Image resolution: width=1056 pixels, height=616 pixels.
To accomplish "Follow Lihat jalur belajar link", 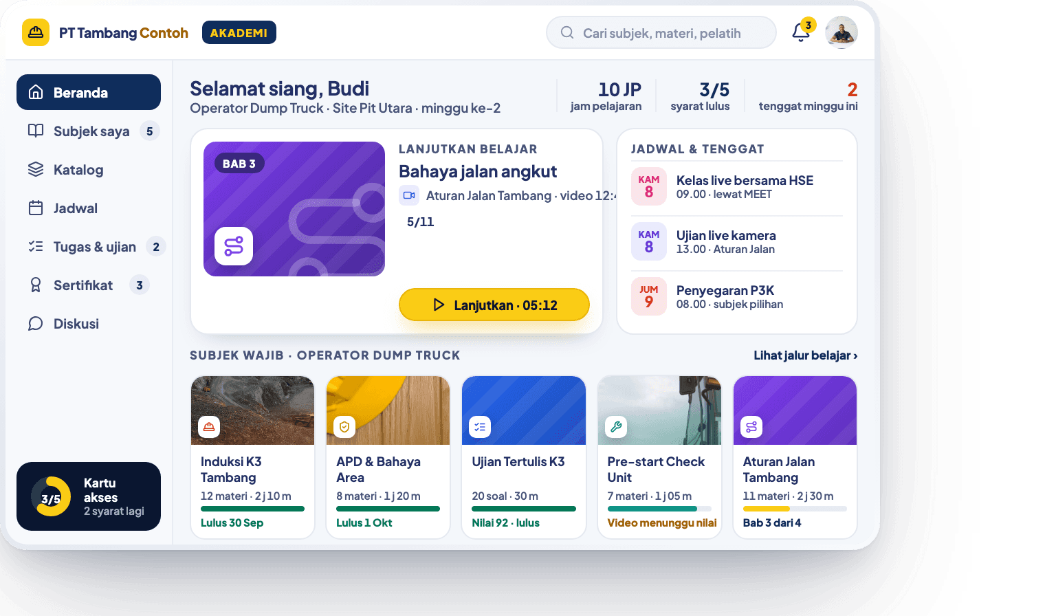I will coord(806,355).
